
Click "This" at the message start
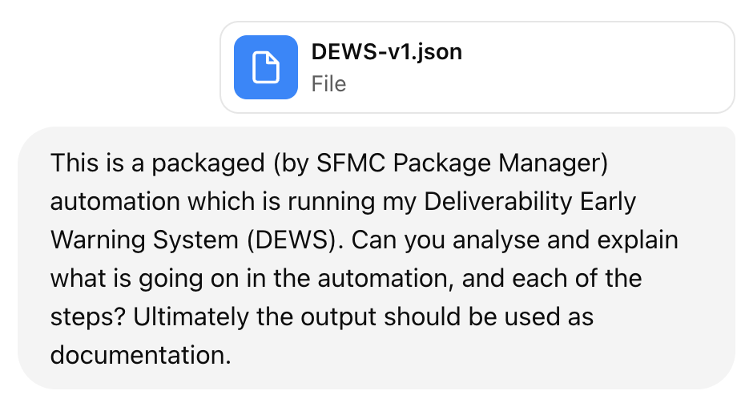[74, 163]
